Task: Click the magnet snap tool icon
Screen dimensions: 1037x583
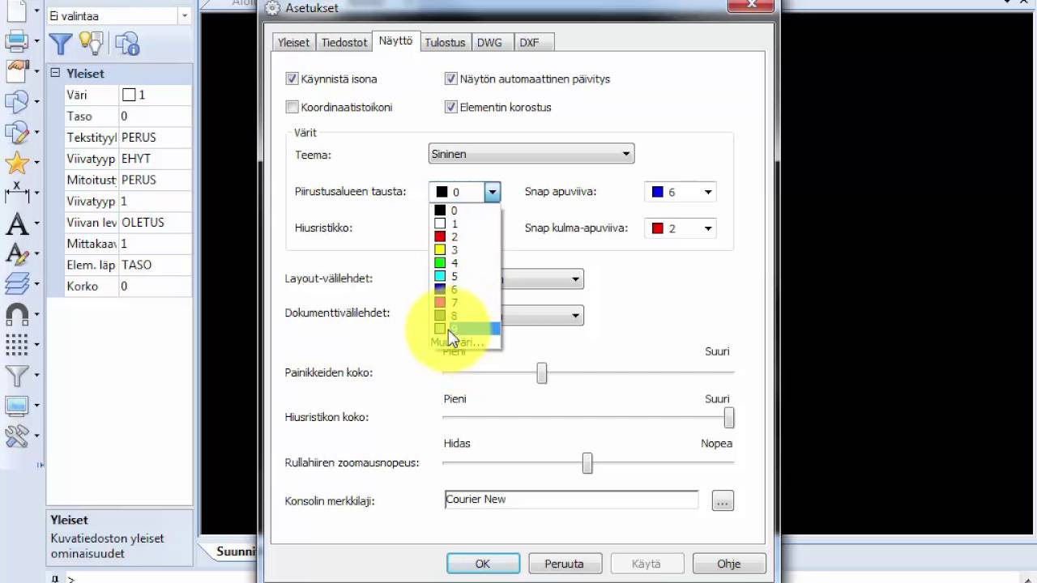Action: click(16, 314)
